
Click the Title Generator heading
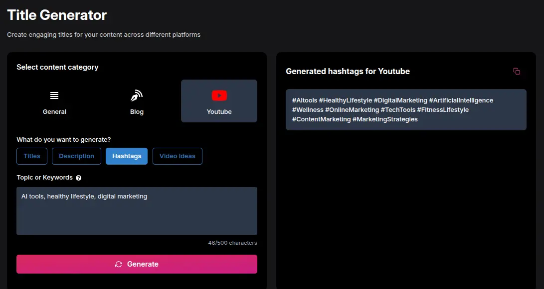56,15
